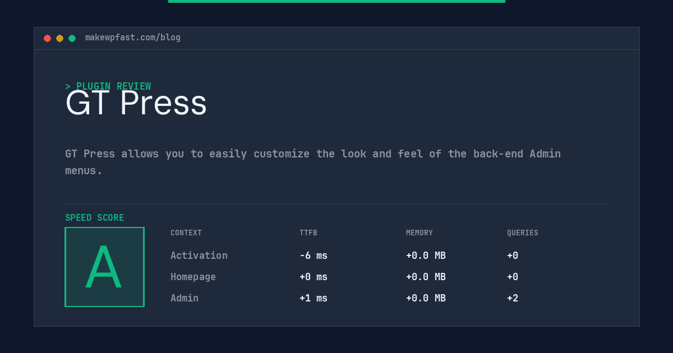
Task: Click the grade A speed score badge
Action: click(104, 267)
